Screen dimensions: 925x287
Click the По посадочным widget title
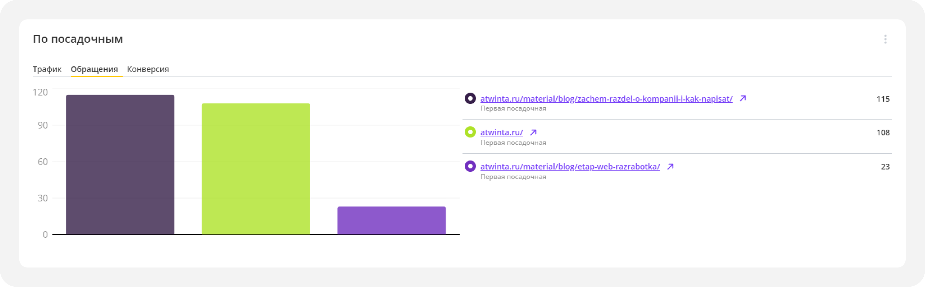click(77, 39)
